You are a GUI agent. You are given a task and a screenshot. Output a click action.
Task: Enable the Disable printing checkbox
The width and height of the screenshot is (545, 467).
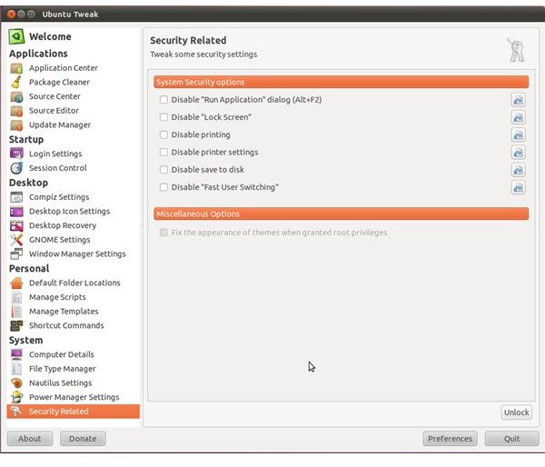click(163, 134)
